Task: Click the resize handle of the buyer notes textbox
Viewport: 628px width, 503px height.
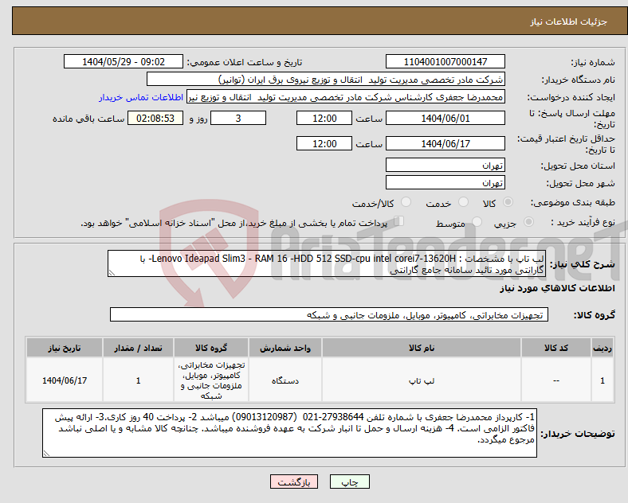Action: [x=46, y=454]
